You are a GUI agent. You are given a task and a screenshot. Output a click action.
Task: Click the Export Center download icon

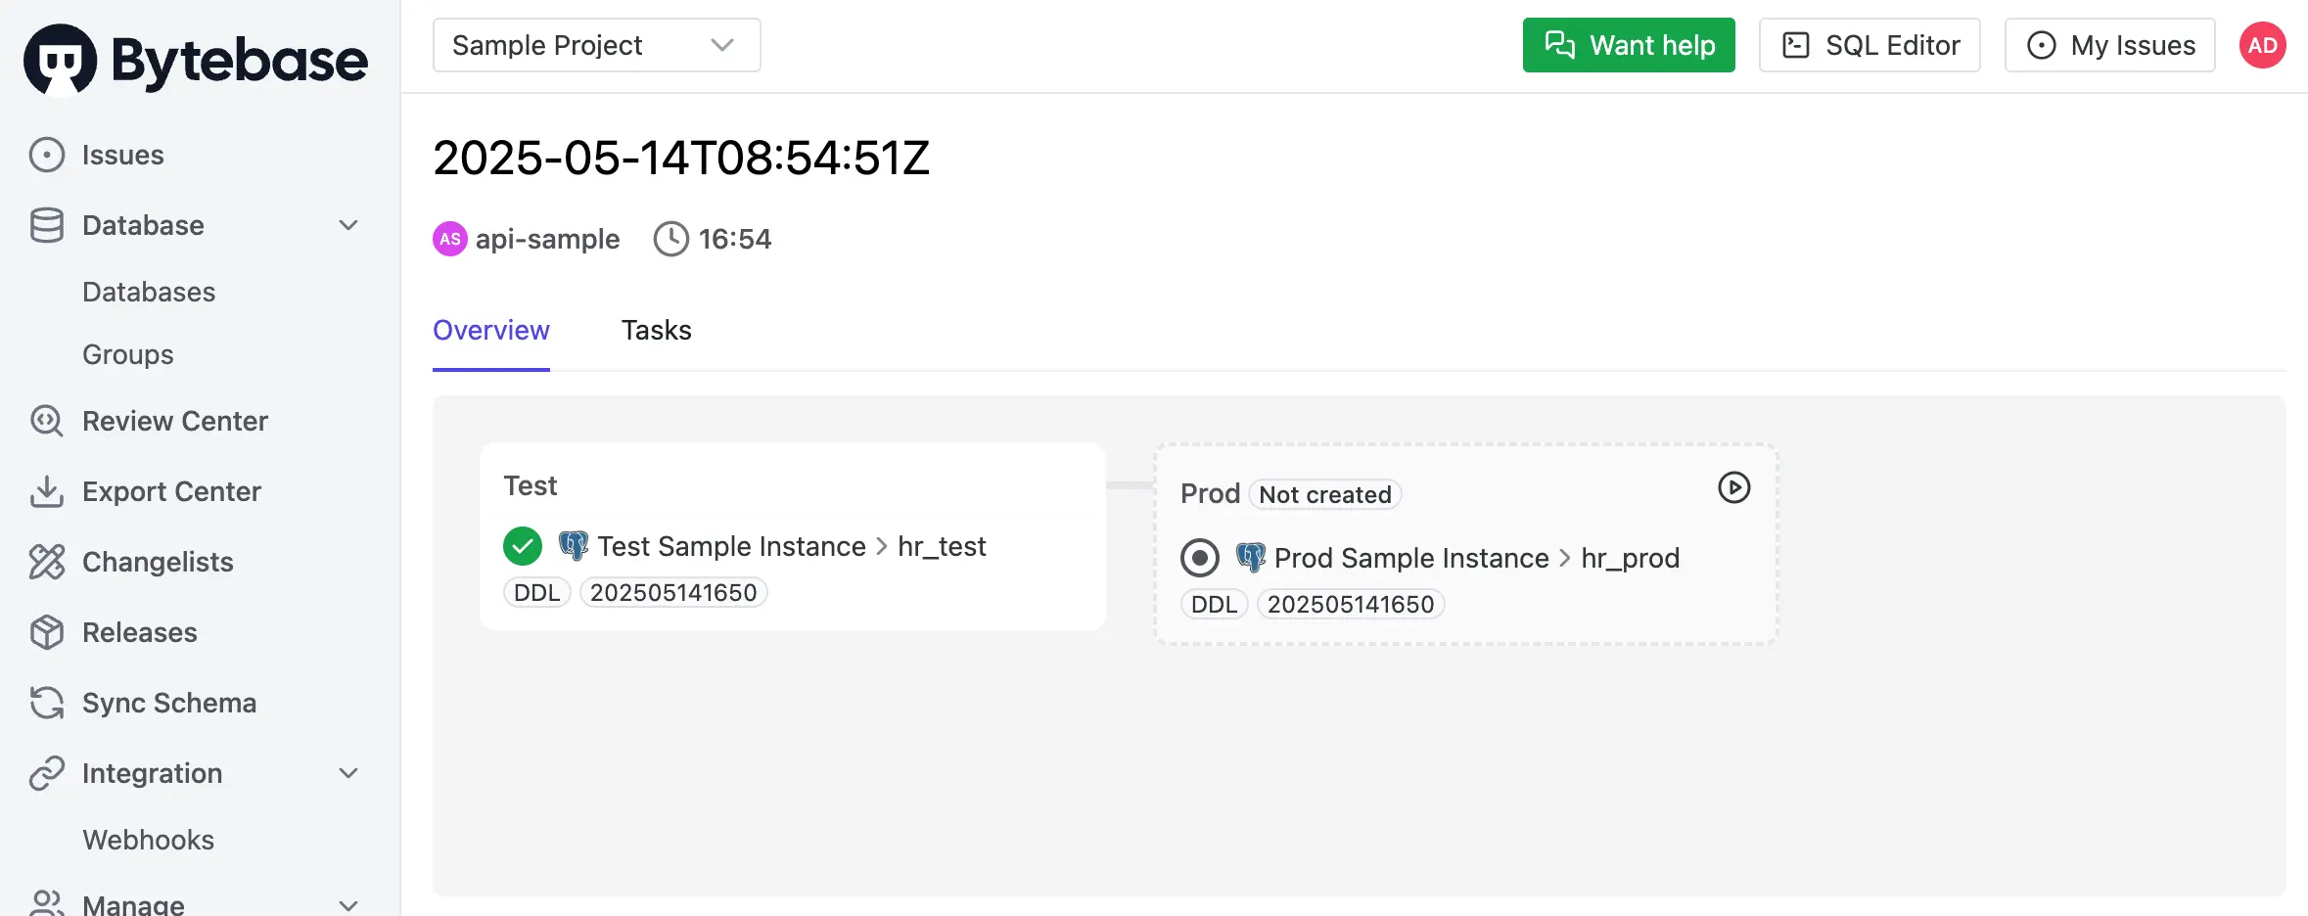[47, 491]
